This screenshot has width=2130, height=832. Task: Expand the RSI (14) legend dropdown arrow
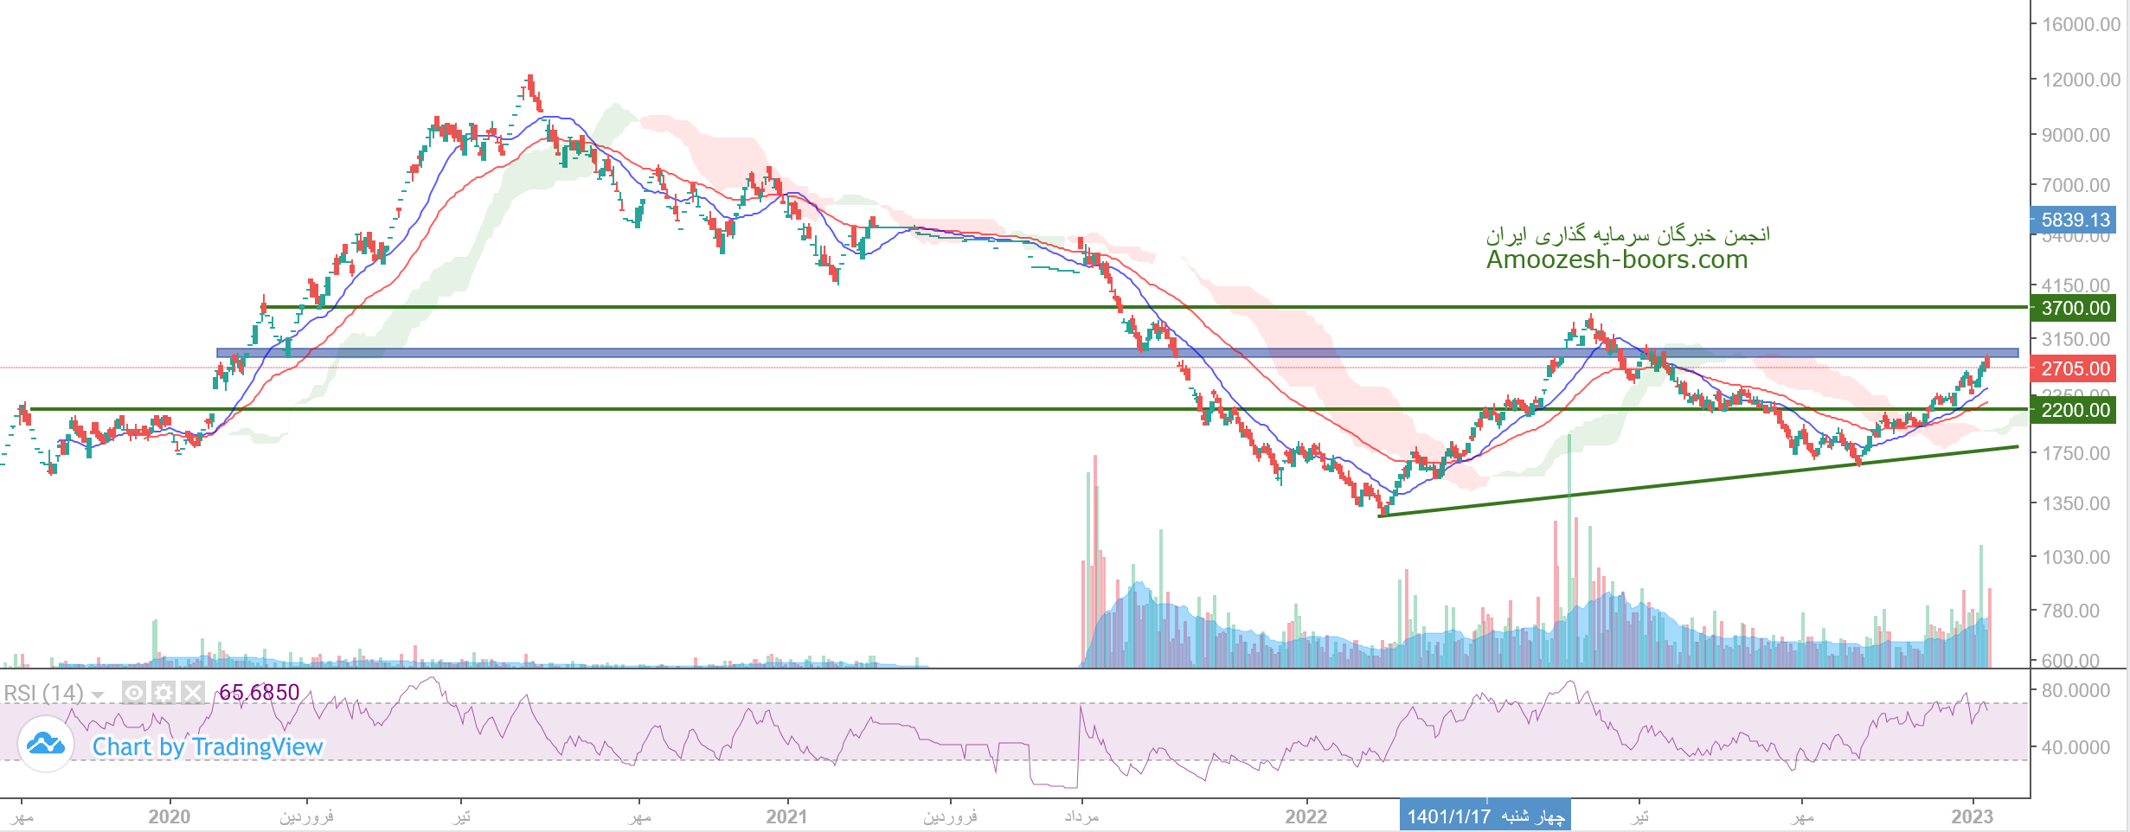(x=98, y=694)
